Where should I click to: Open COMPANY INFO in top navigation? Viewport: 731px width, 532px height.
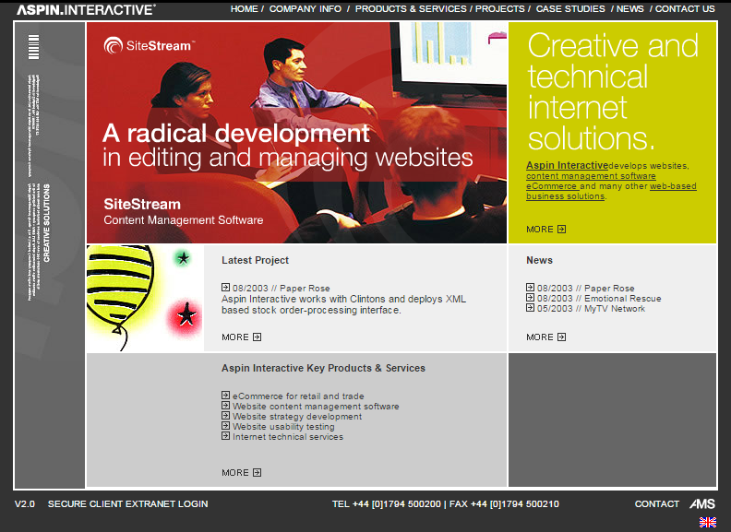coord(306,9)
